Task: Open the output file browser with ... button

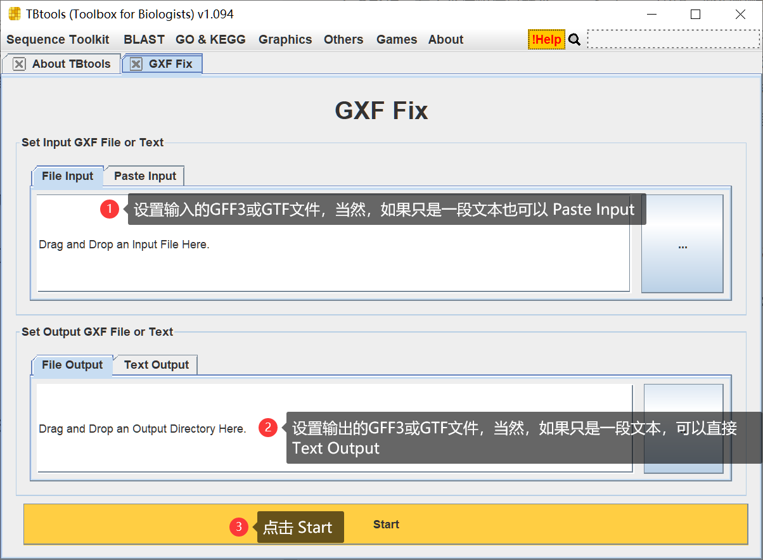Action: coord(683,428)
